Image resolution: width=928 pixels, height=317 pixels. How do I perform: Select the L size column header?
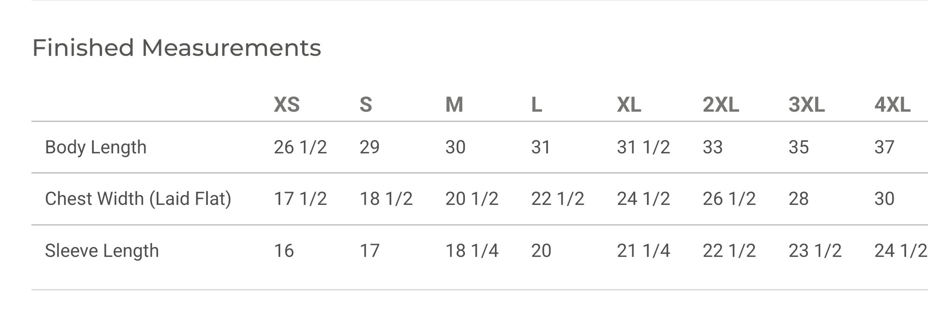click(x=536, y=105)
